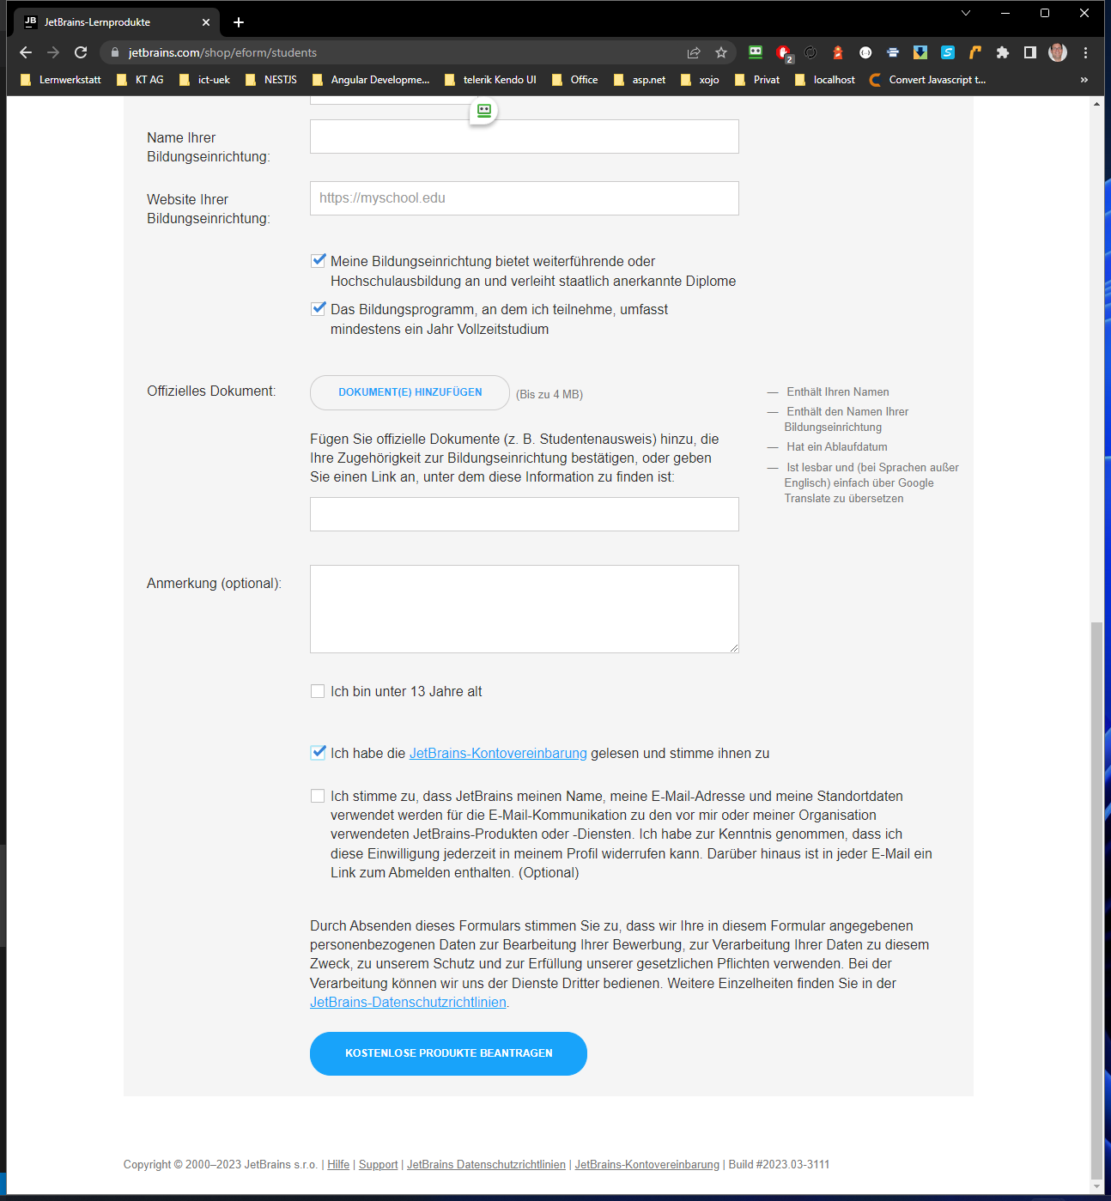Click the user profile avatar
Image resolution: width=1111 pixels, height=1201 pixels.
(x=1058, y=52)
